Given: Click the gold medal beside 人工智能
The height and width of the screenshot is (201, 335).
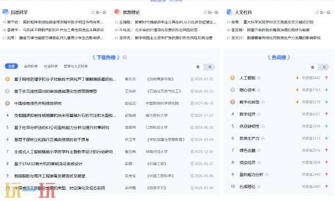Looking at the screenshot, I should point(232,78).
